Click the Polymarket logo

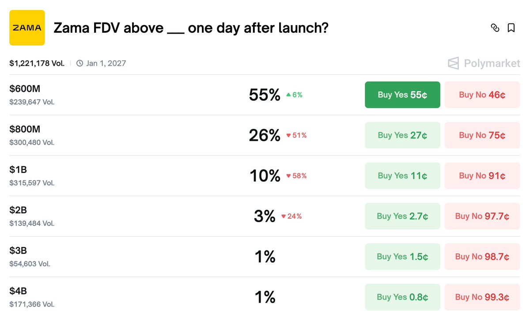coord(484,63)
